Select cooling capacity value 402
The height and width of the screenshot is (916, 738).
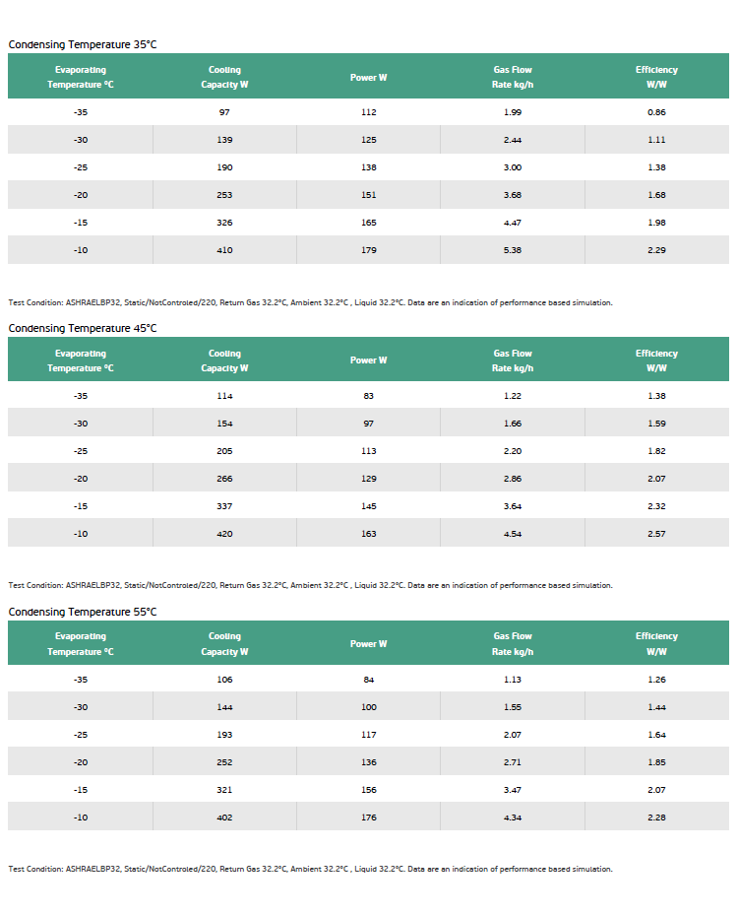pos(224,818)
